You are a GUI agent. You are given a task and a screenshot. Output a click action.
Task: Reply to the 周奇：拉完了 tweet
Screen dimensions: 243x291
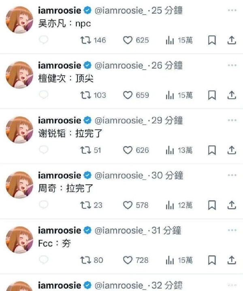pyautogui.click(x=44, y=205)
